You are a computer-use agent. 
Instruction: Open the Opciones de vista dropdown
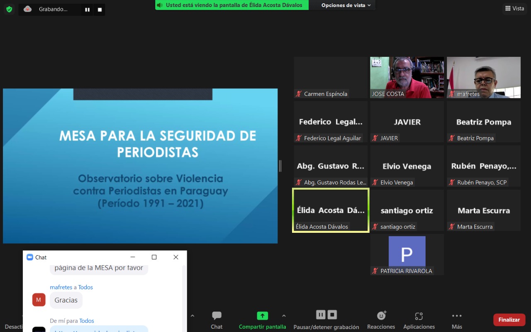346,5
